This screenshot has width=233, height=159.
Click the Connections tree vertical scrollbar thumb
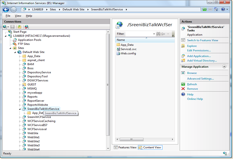[x=108, y=85]
